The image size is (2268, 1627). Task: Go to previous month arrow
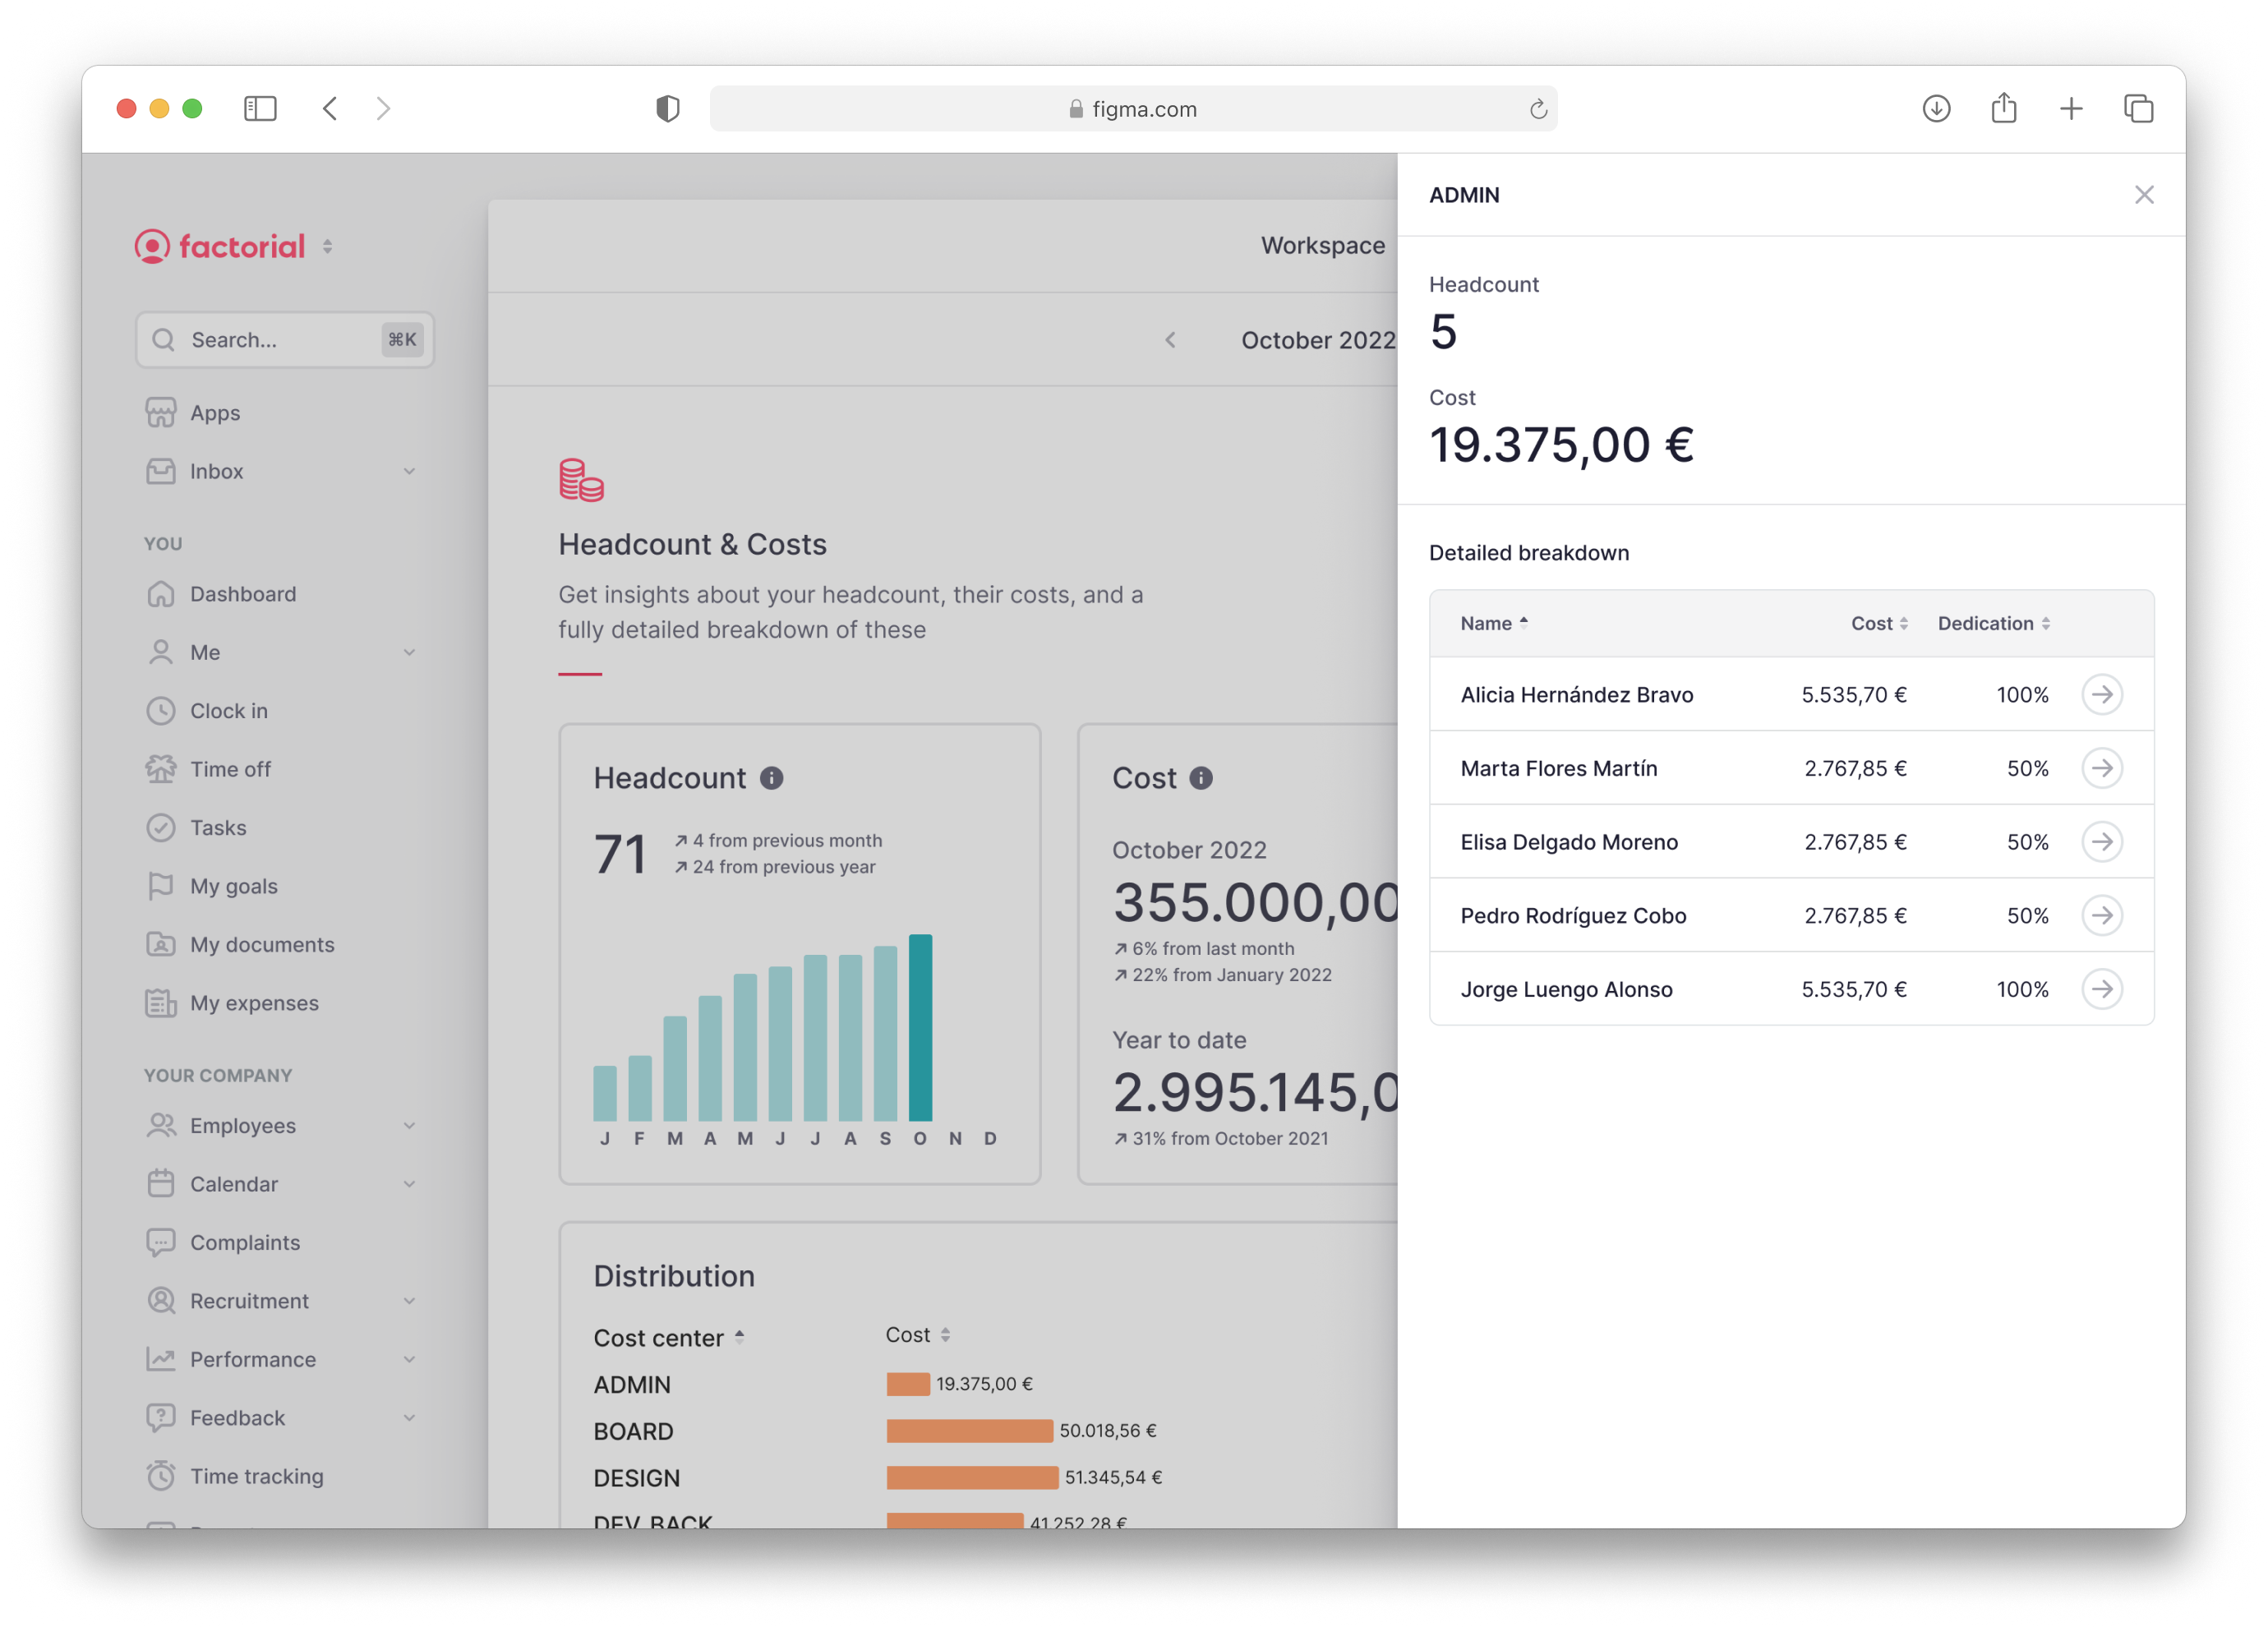coord(1170,340)
